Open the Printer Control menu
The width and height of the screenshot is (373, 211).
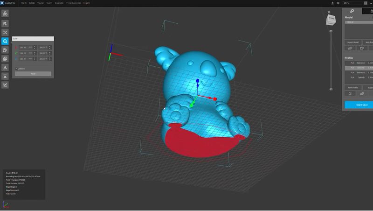tap(73, 3)
